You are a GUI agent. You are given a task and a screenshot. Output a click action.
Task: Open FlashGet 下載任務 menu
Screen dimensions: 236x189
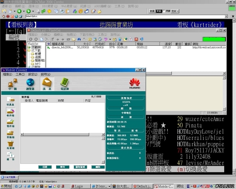point(87,35)
